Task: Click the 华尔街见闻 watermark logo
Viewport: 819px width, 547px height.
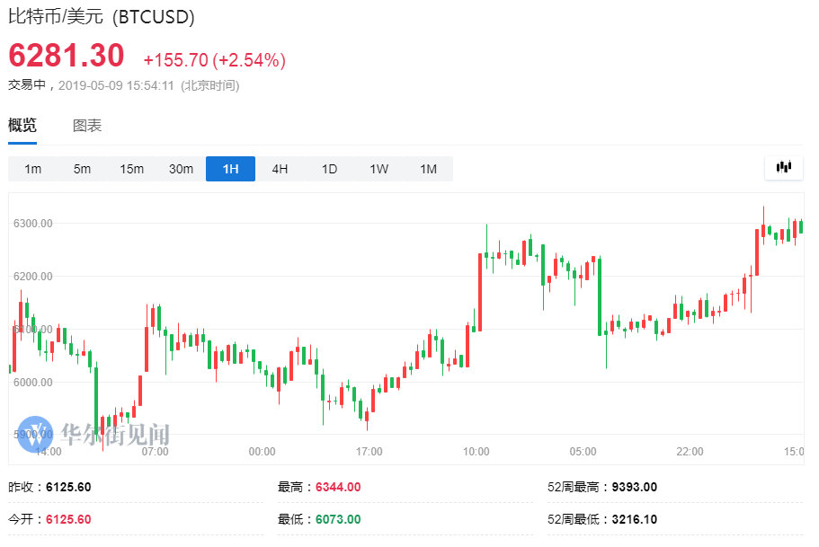Action: click(94, 434)
